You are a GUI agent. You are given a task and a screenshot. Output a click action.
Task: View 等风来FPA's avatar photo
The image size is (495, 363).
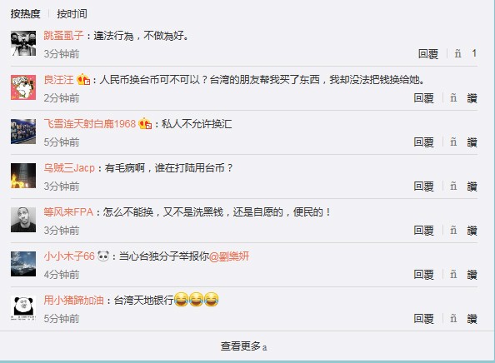point(23,220)
